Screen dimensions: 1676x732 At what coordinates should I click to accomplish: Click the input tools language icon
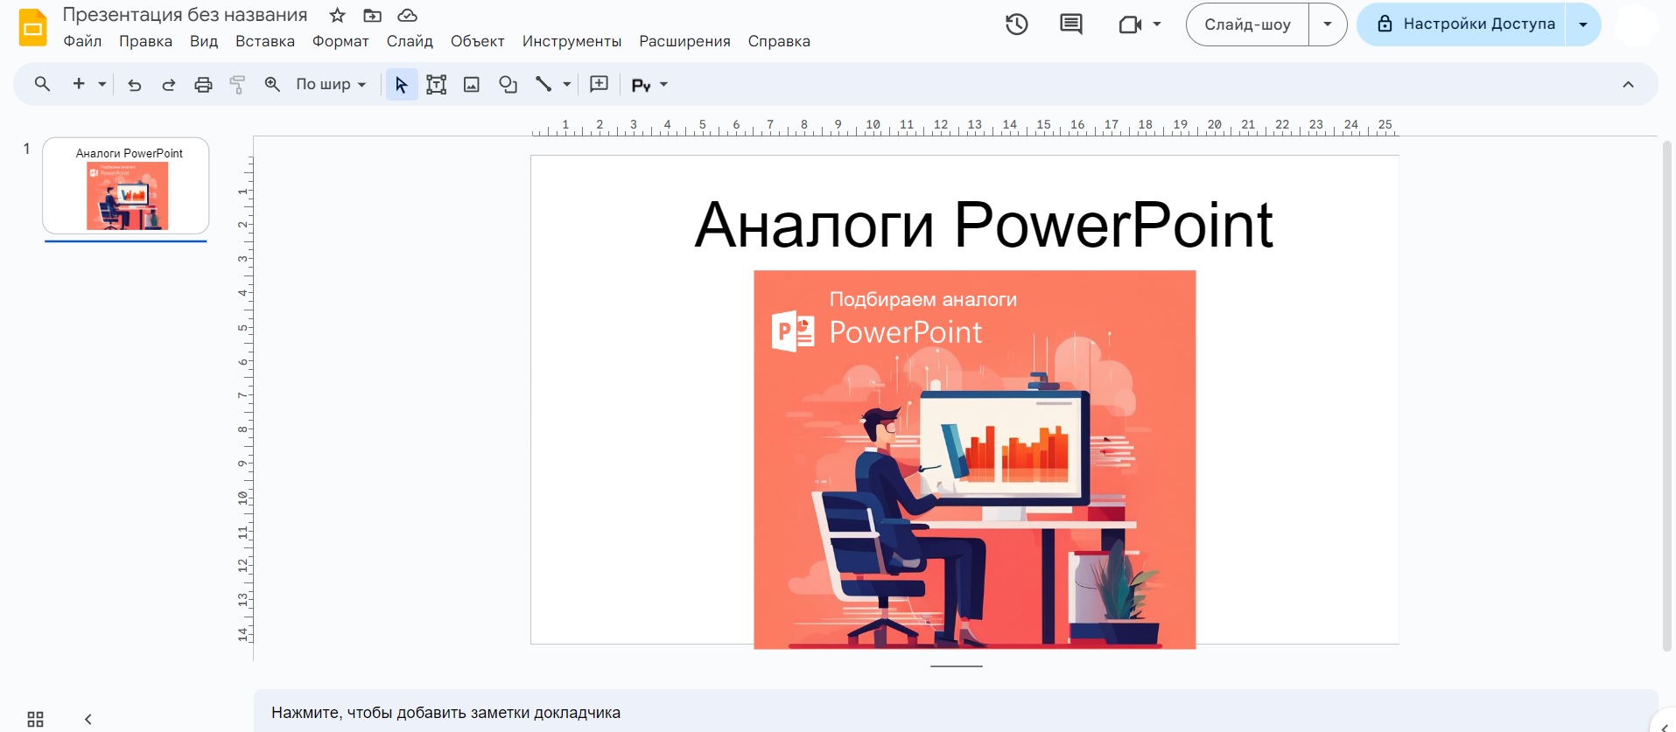(x=641, y=85)
